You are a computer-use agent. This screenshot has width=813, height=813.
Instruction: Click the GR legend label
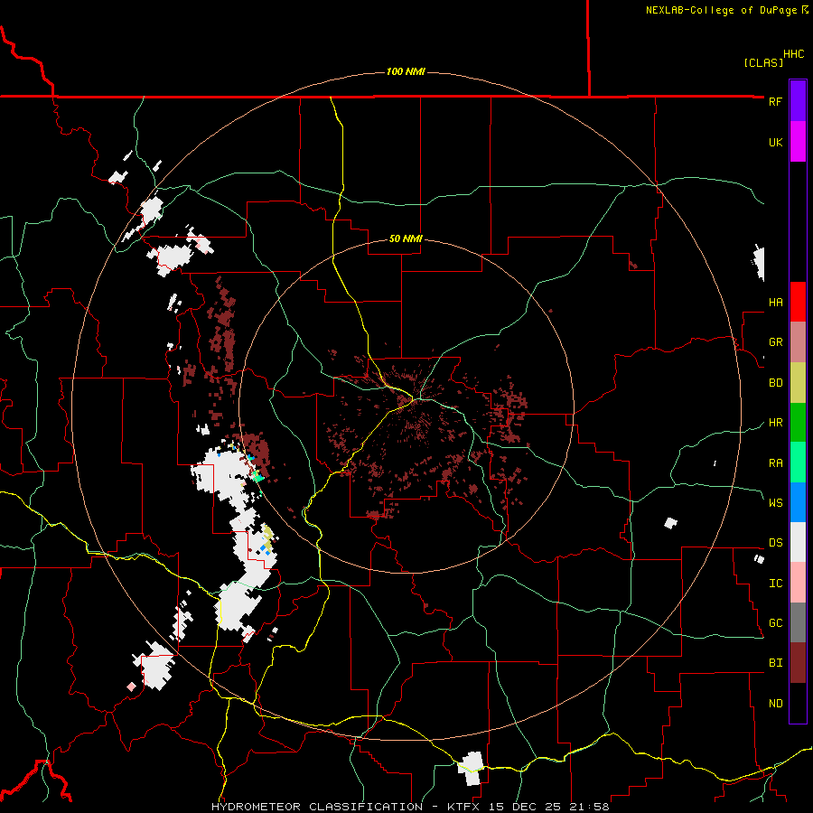pos(776,342)
